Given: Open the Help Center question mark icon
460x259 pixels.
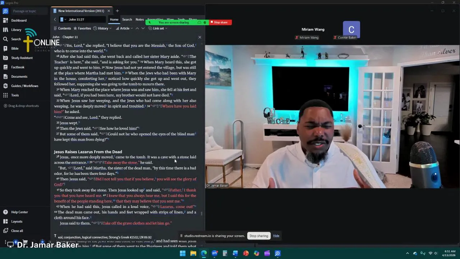Looking at the screenshot, I should (x=5, y=212).
